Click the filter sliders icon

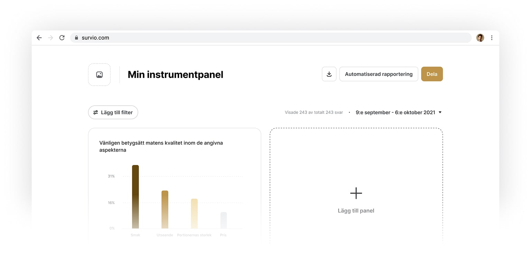pyautogui.click(x=95, y=112)
